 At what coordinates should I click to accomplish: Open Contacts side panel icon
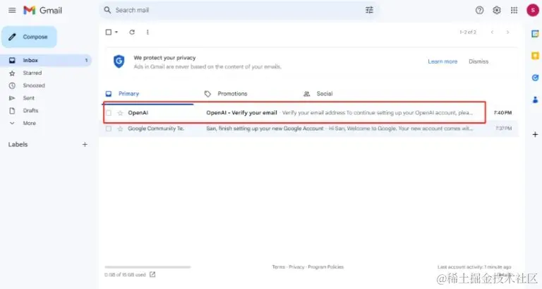tap(535, 100)
